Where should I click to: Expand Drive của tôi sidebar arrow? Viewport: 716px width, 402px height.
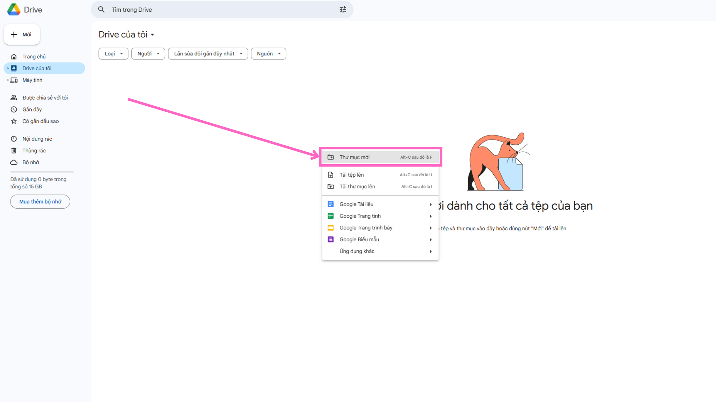(8, 68)
